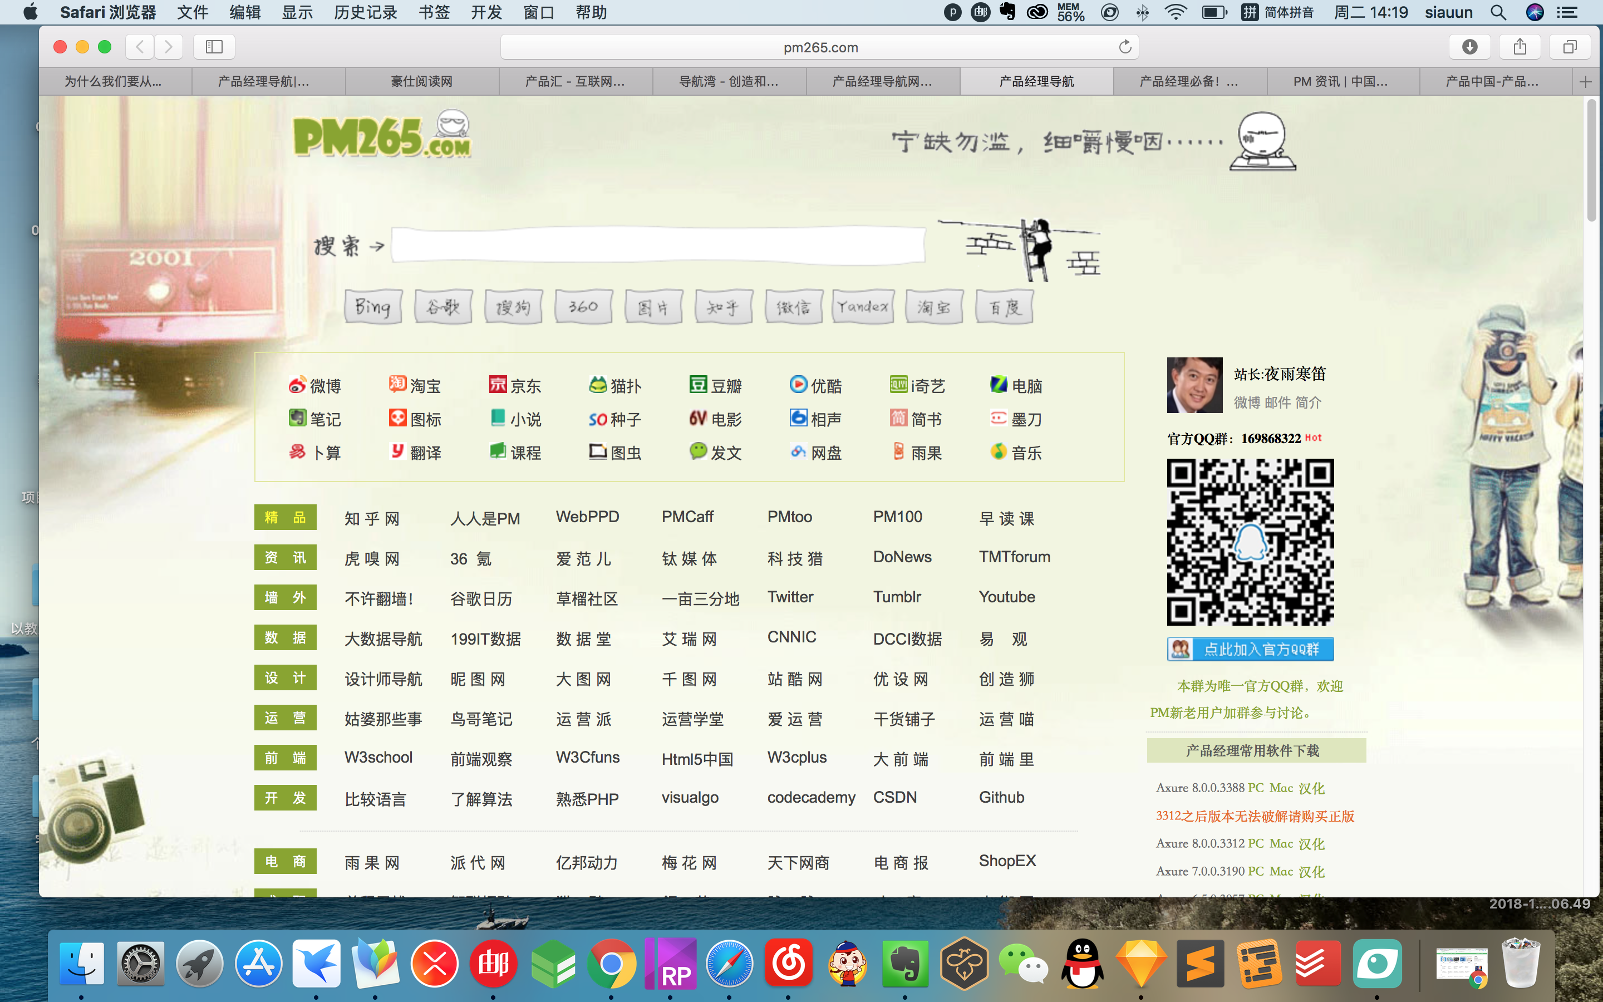Image resolution: width=1603 pixels, height=1002 pixels.
Task: Click the official QQ group QR code
Action: 1250,542
